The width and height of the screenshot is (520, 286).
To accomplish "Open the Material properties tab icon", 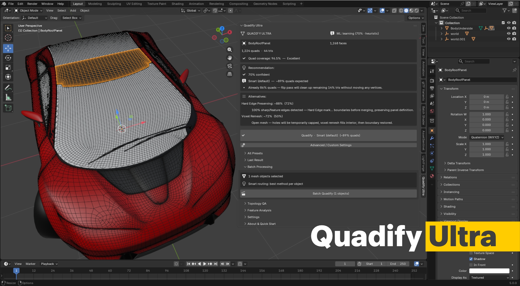I will point(432,176).
